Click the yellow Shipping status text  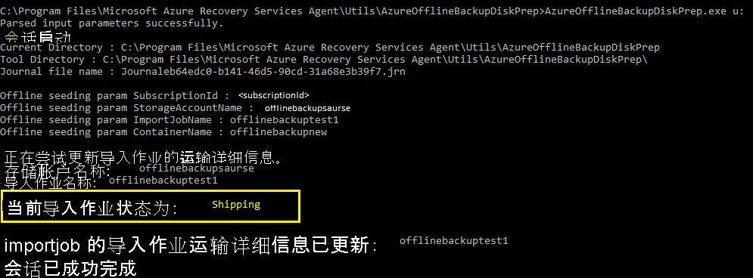click(236, 205)
